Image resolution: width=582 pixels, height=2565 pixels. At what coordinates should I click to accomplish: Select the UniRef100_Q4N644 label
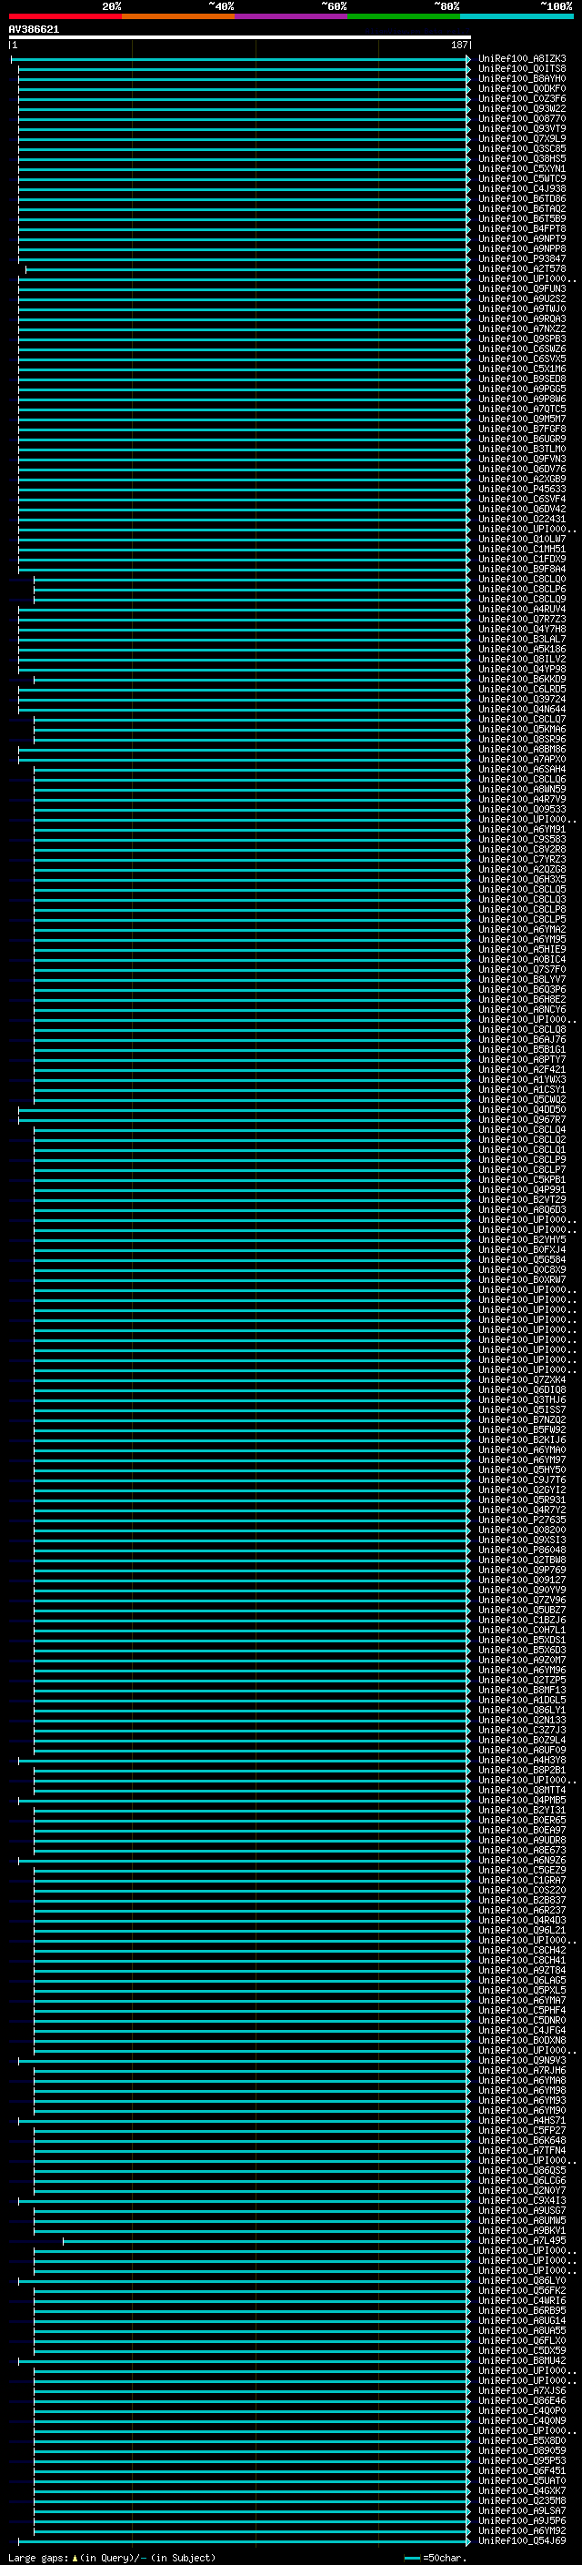(x=522, y=710)
